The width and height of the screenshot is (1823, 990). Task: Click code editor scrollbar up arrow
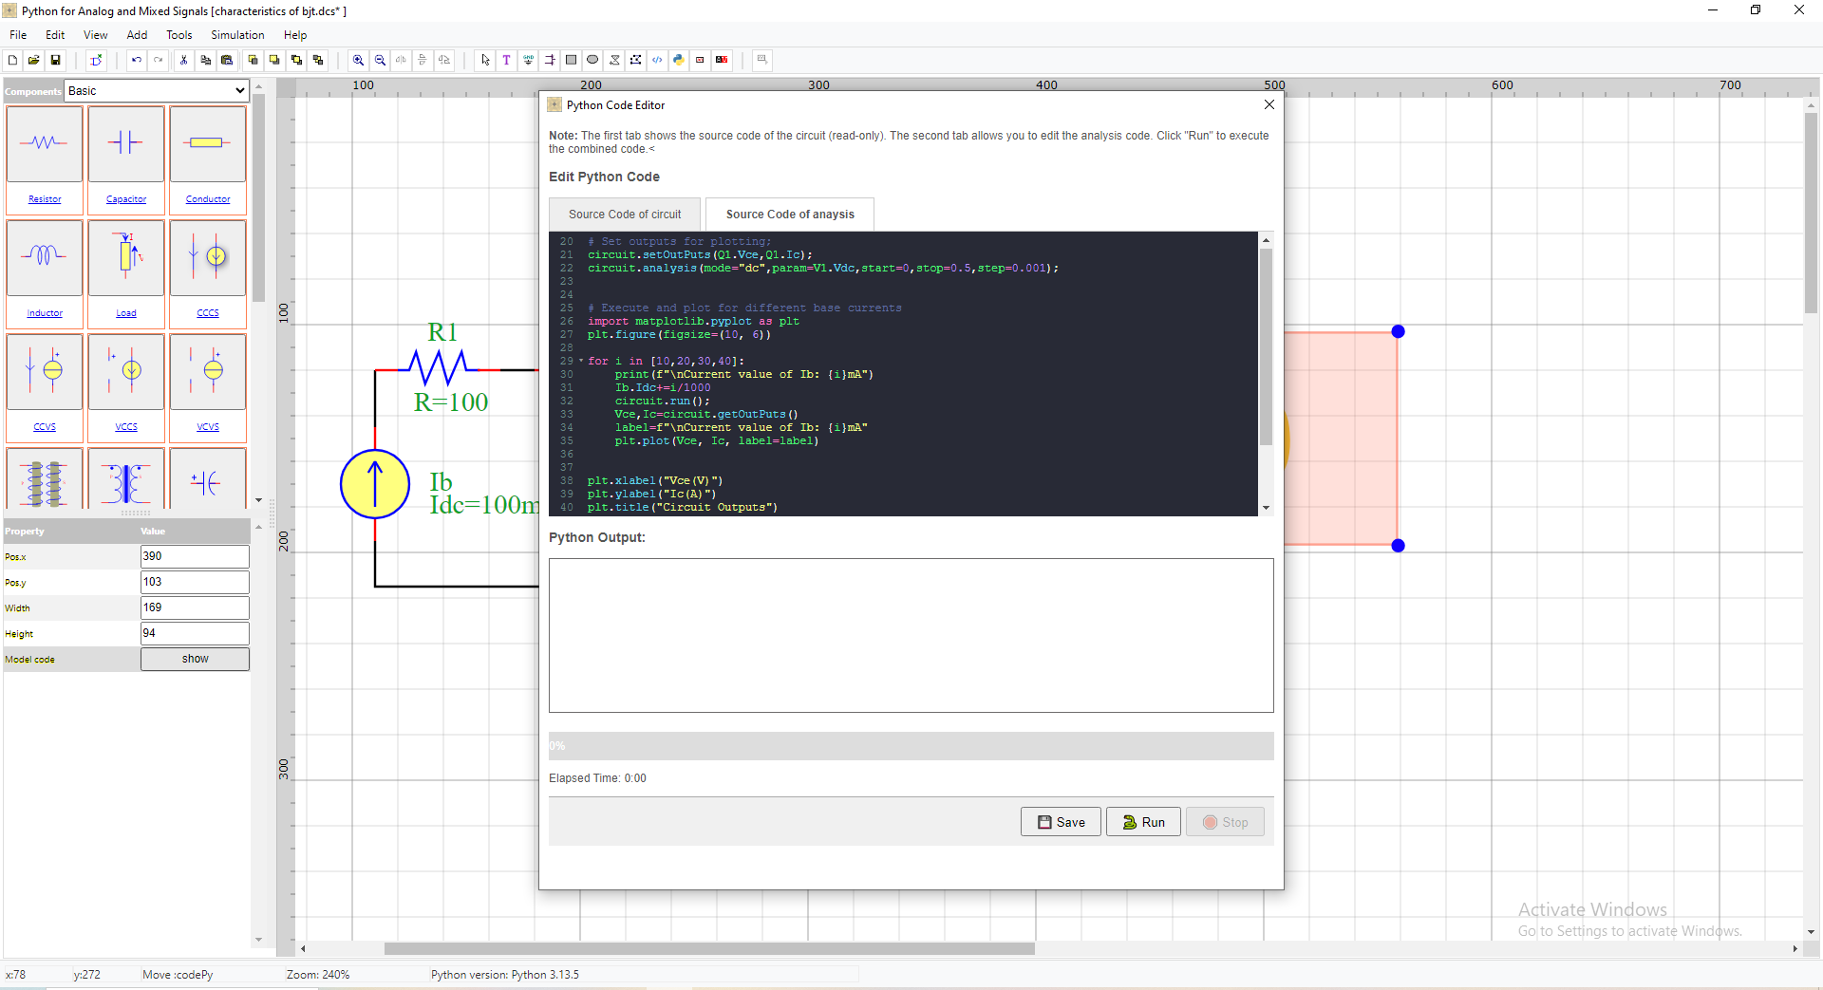click(1266, 240)
